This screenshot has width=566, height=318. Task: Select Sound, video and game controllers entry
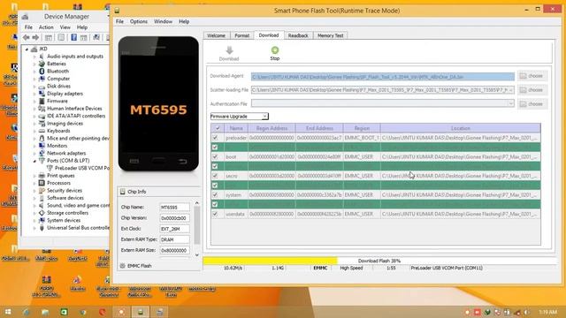tap(79, 206)
